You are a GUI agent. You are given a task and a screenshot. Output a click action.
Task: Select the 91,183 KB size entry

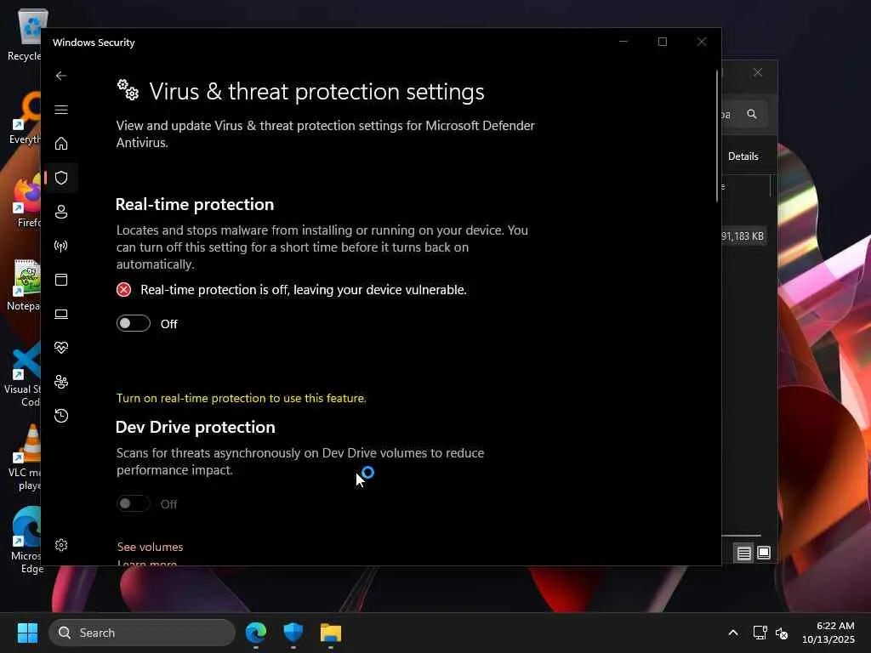[743, 236]
